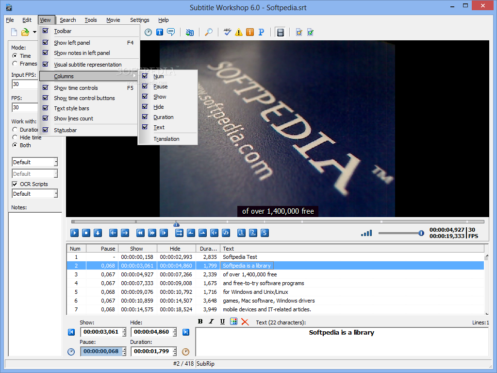The image size is (497, 373).
Task: Jump to previous subtitle with left arrow
Action: [113, 233]
